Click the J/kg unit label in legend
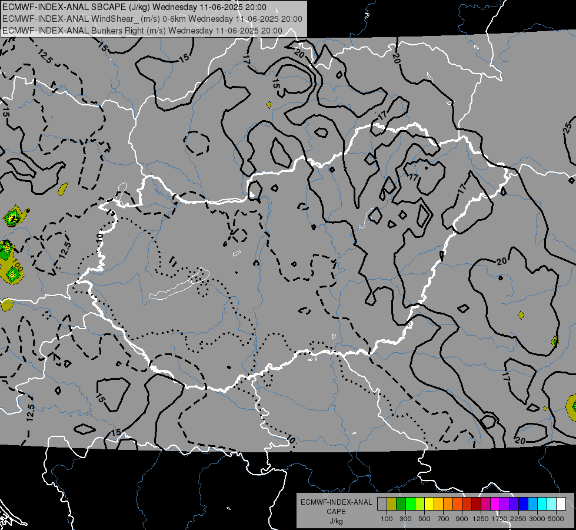576x530 pixels. click(336, 521)
